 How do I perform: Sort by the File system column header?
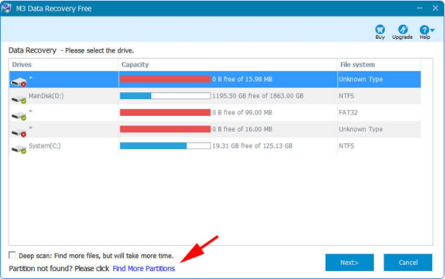click(x=358, y=65)
